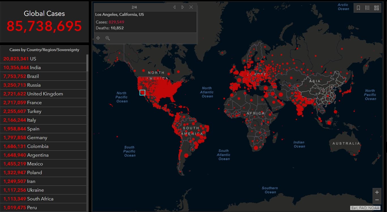Select Poland in the country list
387x212 pixels.
[x=44, y=172]
